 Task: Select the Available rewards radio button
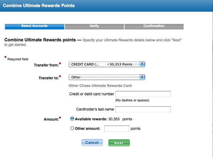(x=72, y=119)
